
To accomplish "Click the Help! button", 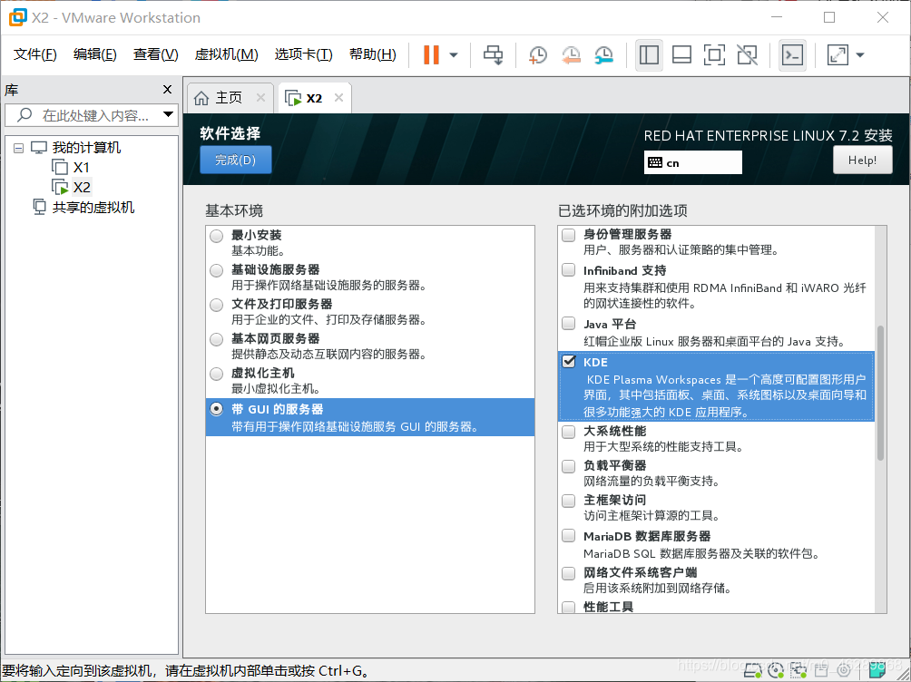I will coord(862,160).
